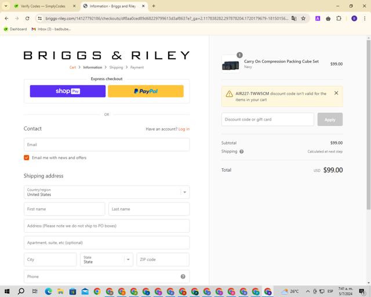Open Chrome three-dot menu
Viewport: 371px width, 297px height.
[365, 19]
